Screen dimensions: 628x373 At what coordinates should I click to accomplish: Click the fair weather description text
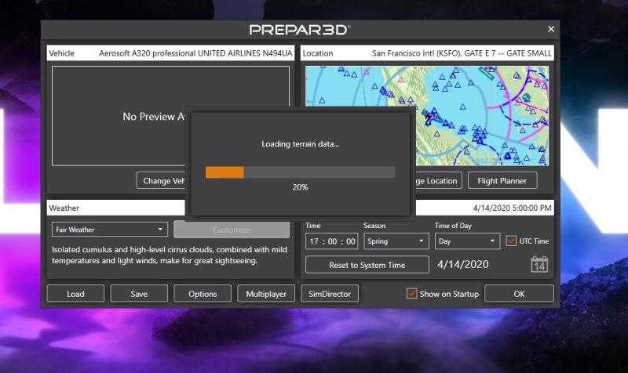click(170, 255)
